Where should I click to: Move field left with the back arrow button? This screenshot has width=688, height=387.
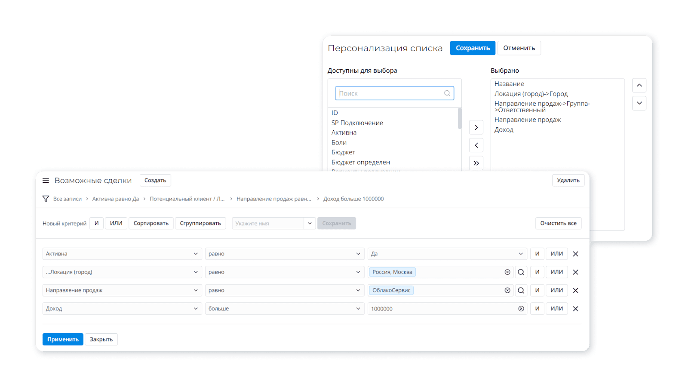(476, 145)
